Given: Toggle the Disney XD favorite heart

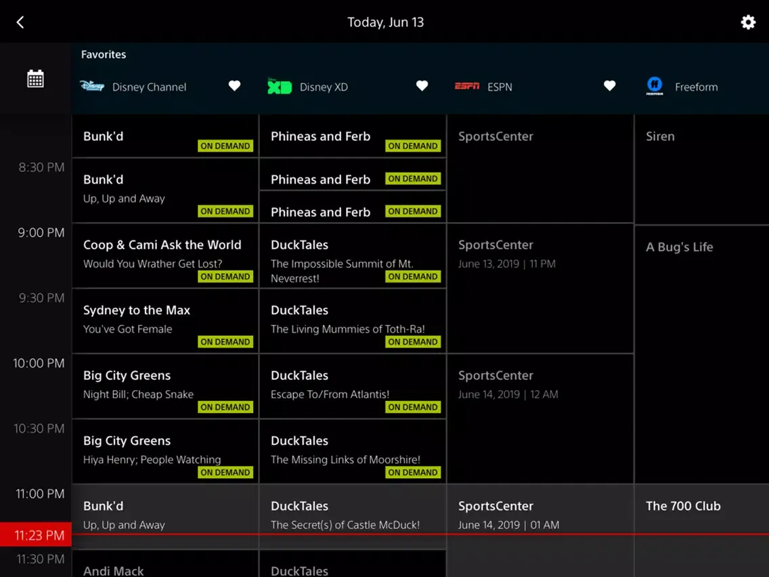Looking at the screenshot, I should (422, 86).
